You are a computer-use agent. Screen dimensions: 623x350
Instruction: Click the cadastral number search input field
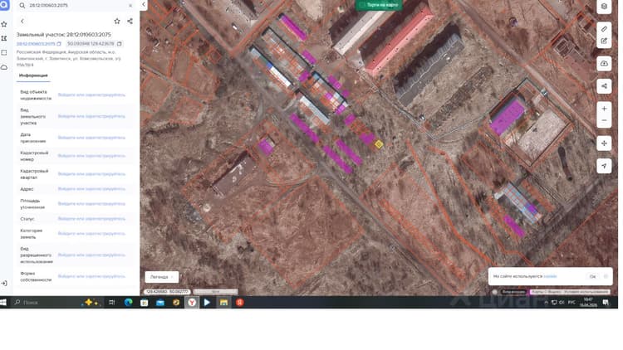click(x=76, y=6)
